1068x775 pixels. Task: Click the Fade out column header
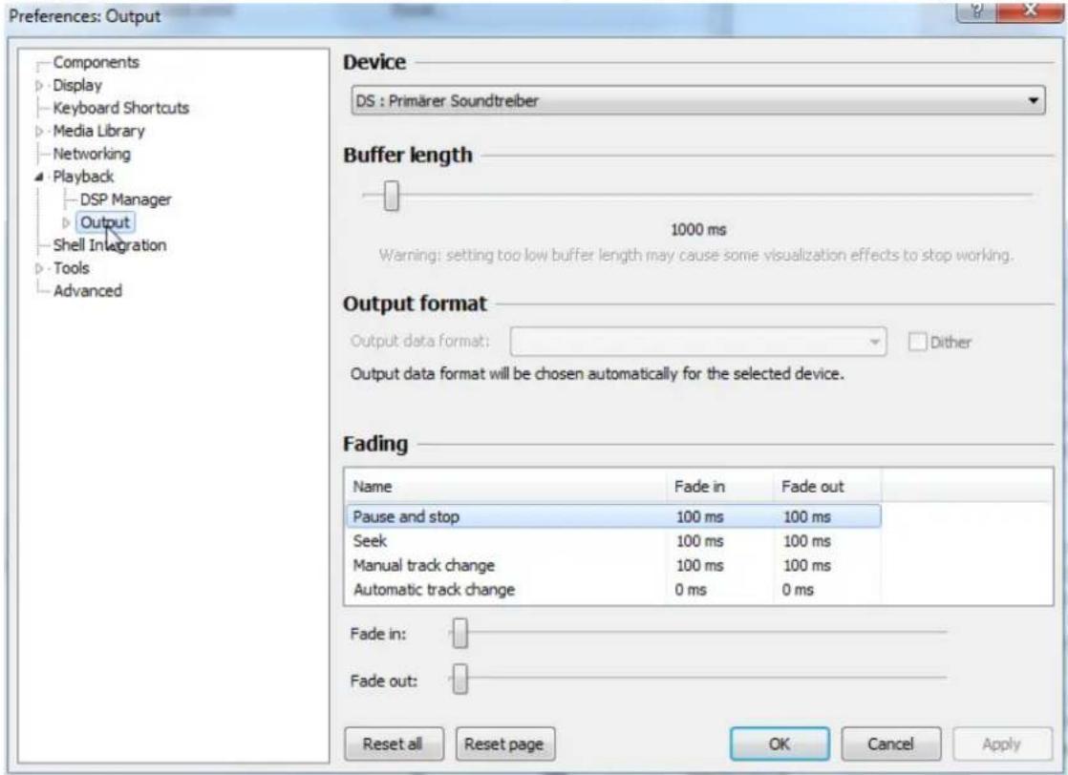[x=827, y=487]
